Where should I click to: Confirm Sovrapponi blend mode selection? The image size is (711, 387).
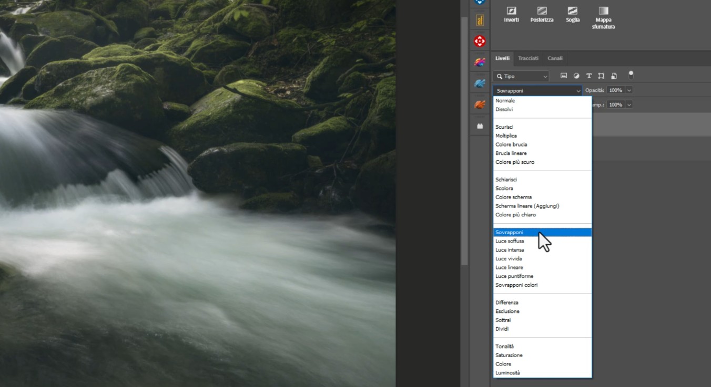[x=509, y=232]
